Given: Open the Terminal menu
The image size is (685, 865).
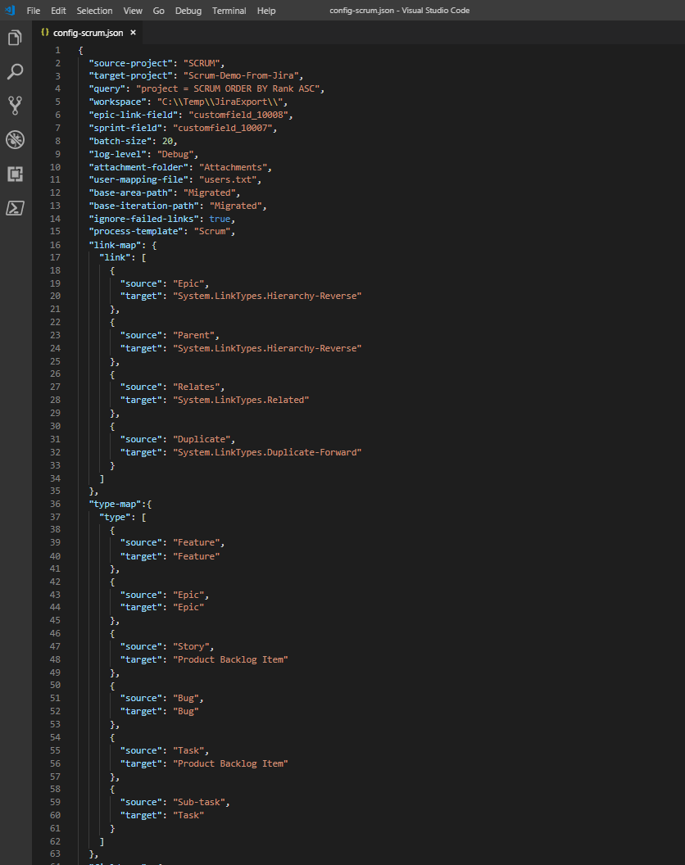Looking at the screenshot, I should point(229,11).
